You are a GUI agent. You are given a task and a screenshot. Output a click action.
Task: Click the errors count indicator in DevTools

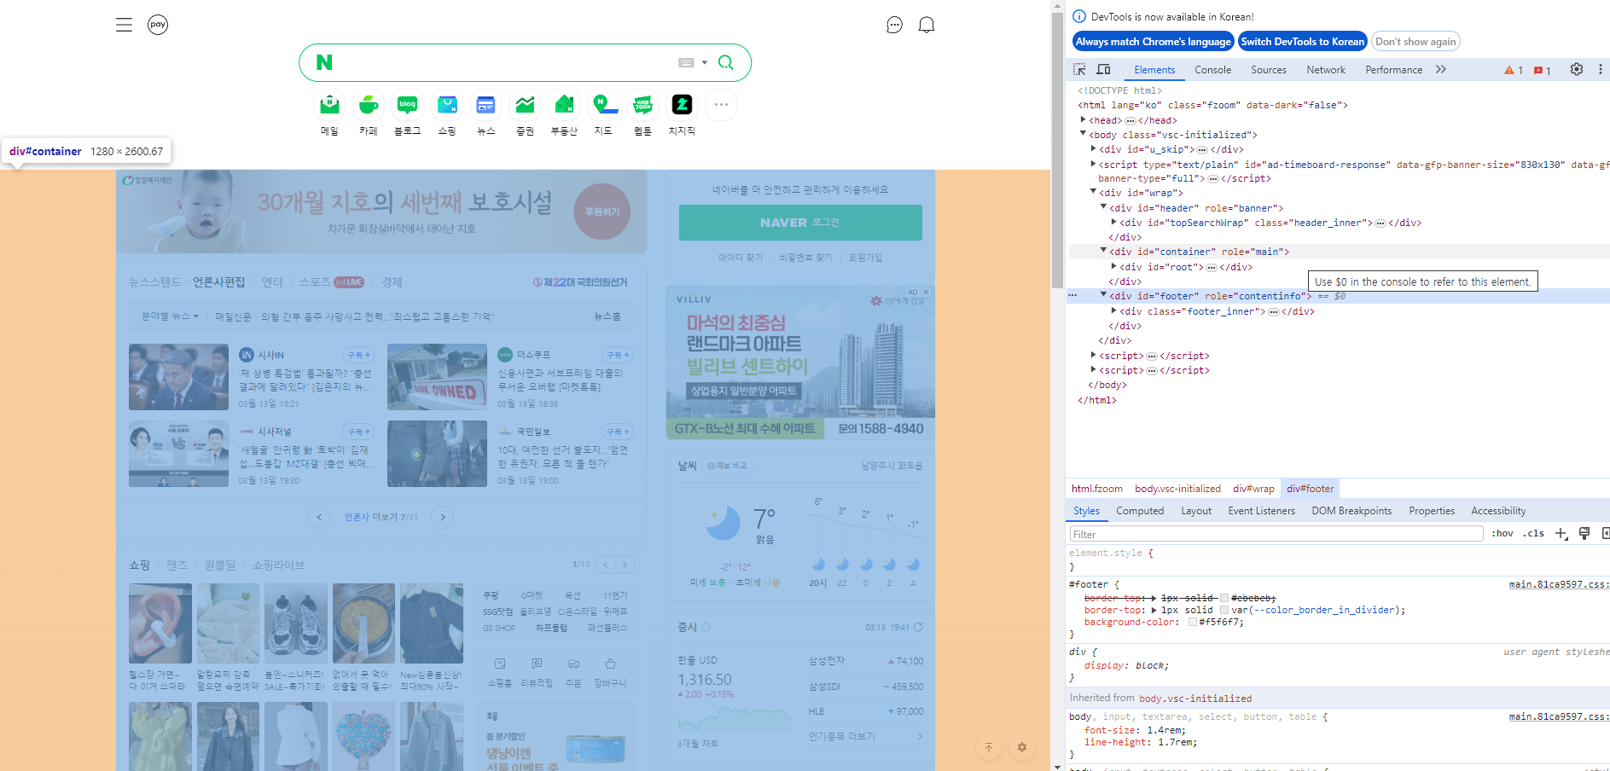point(1543,70)
